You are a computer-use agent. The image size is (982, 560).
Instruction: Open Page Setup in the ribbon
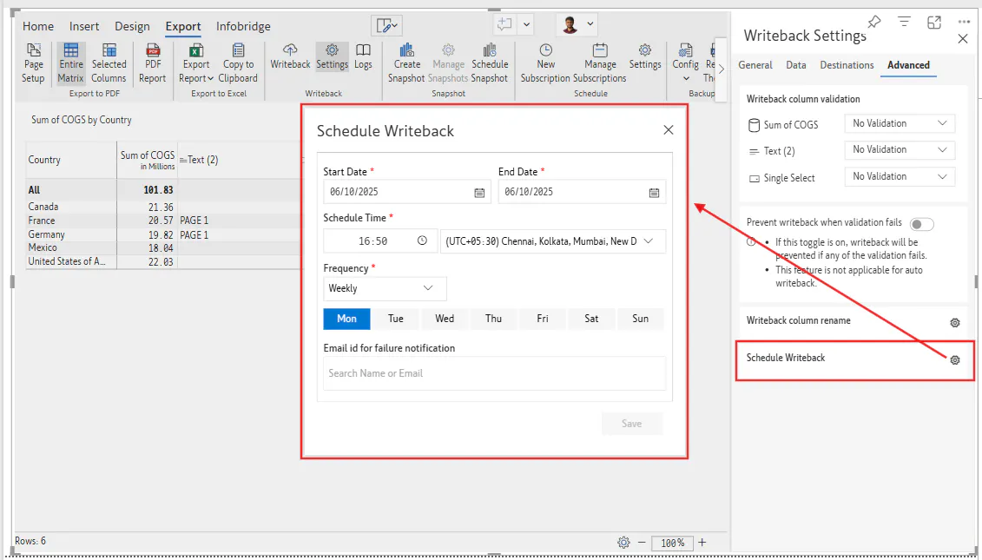(x=33, y=63)
